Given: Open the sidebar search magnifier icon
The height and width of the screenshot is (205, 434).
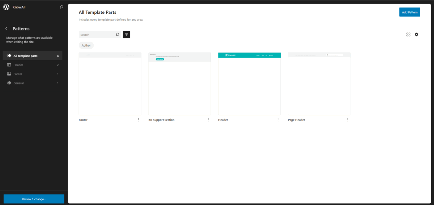Looking at the screenshot, I should pos(61,7).
